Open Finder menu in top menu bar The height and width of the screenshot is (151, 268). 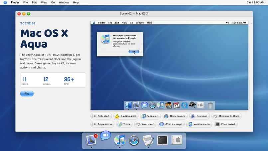point(15,2)
